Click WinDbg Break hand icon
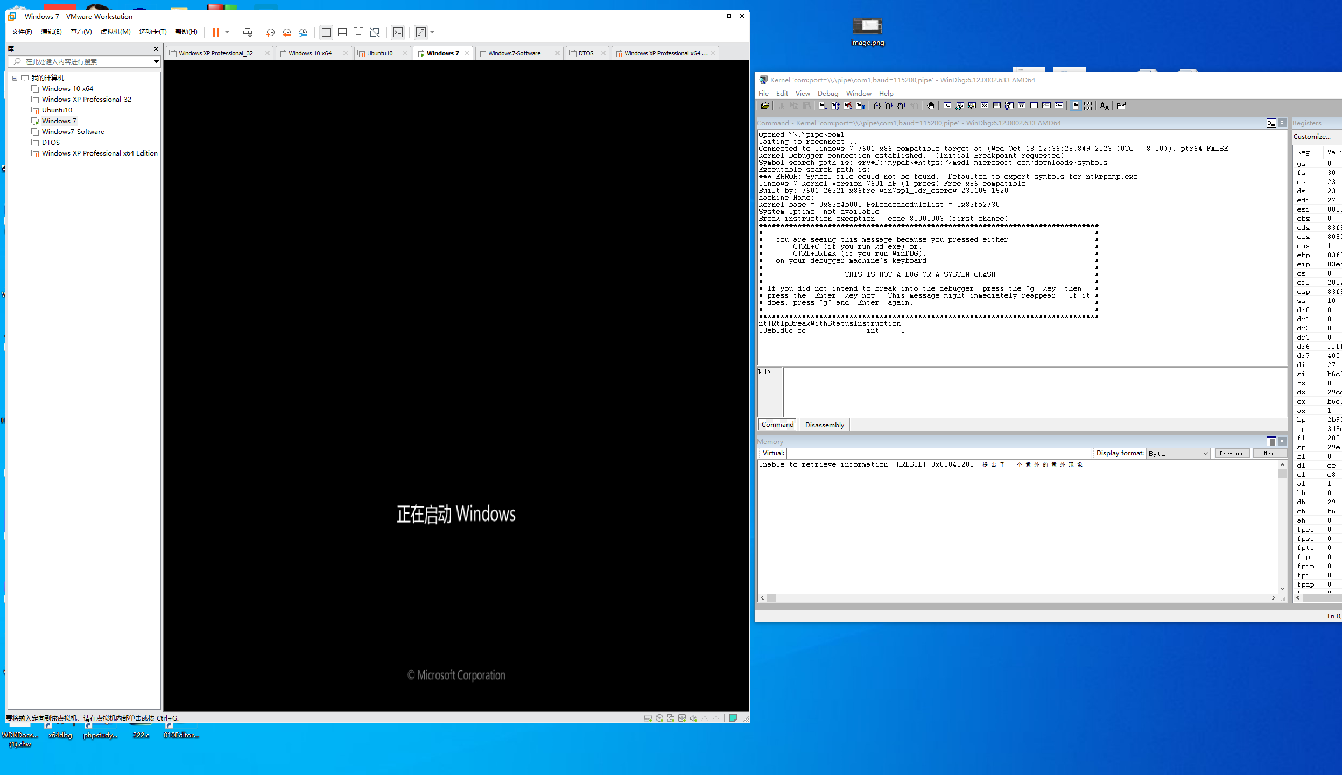 930,106
